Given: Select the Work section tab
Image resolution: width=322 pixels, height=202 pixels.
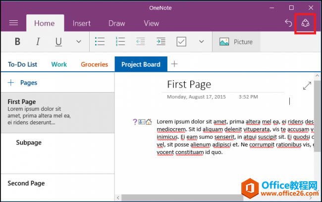Looking at the screenshot, I should [x=59, y=64].
